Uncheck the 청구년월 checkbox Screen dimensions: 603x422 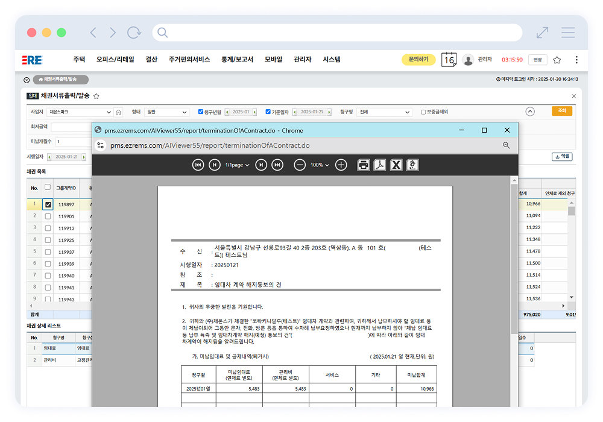point(201,112)
